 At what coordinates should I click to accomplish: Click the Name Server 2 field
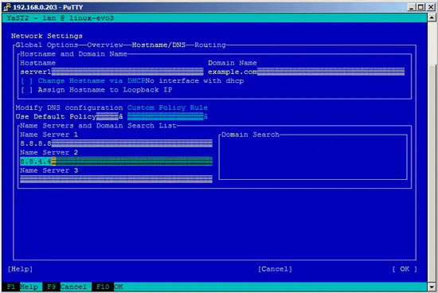click(x=116, y=162)
